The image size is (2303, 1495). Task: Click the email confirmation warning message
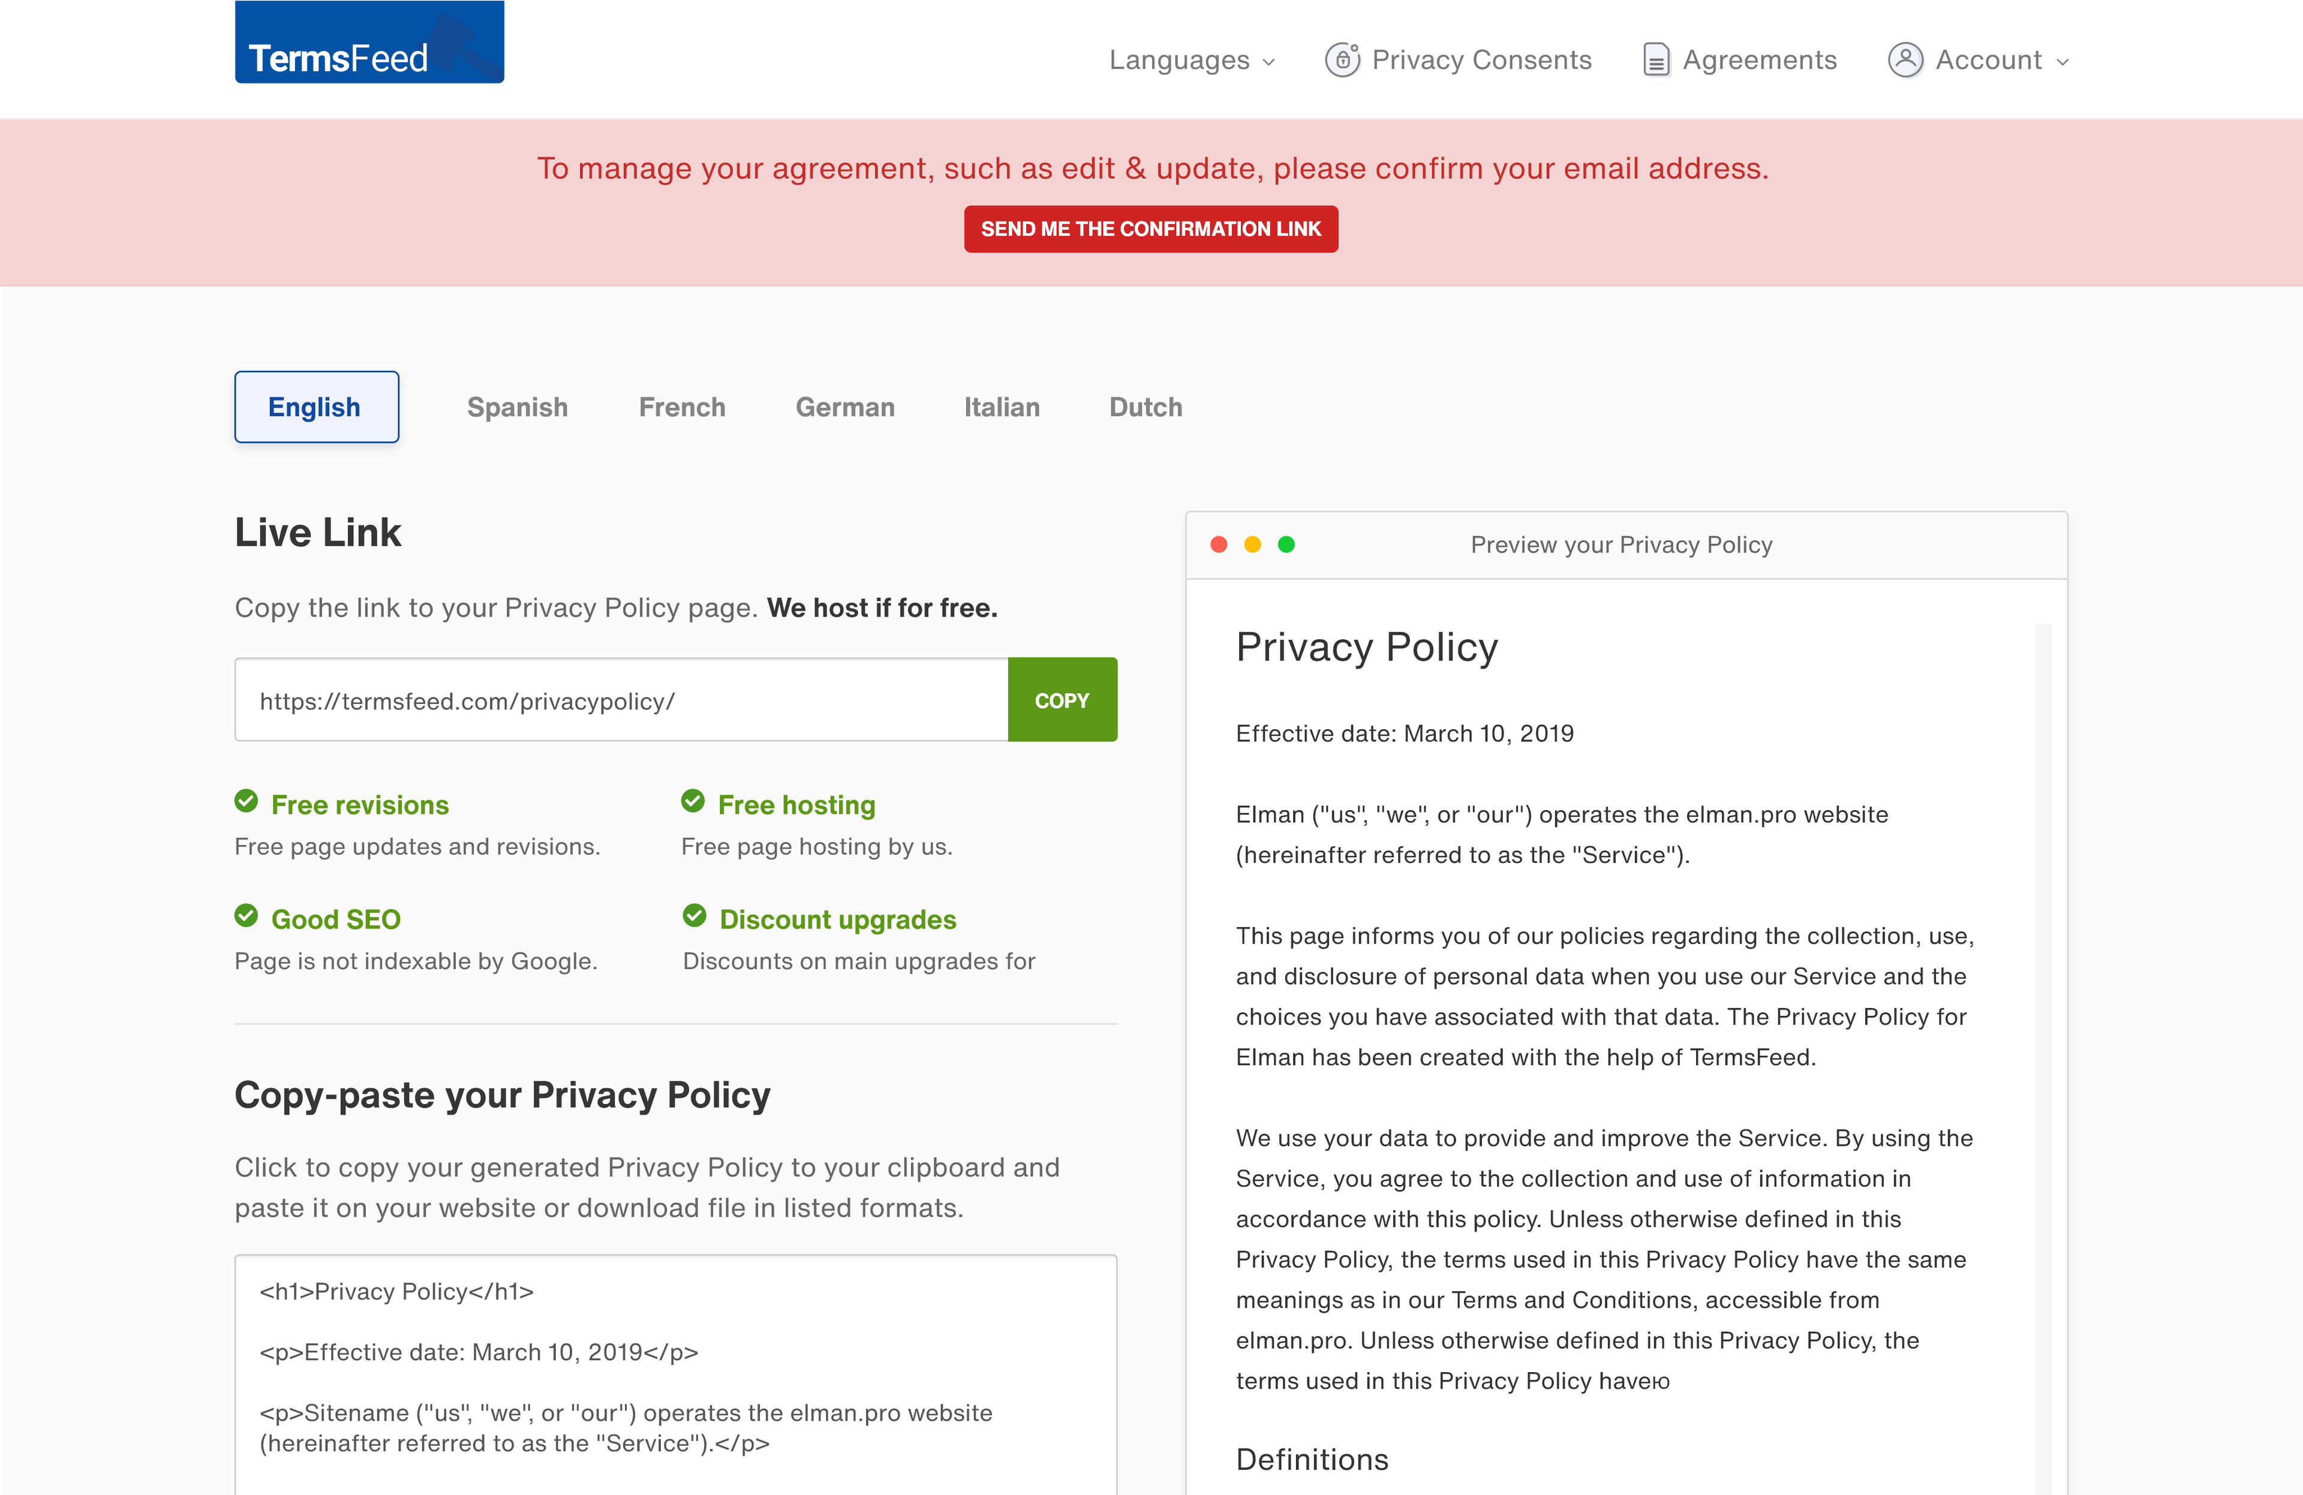1153,169
